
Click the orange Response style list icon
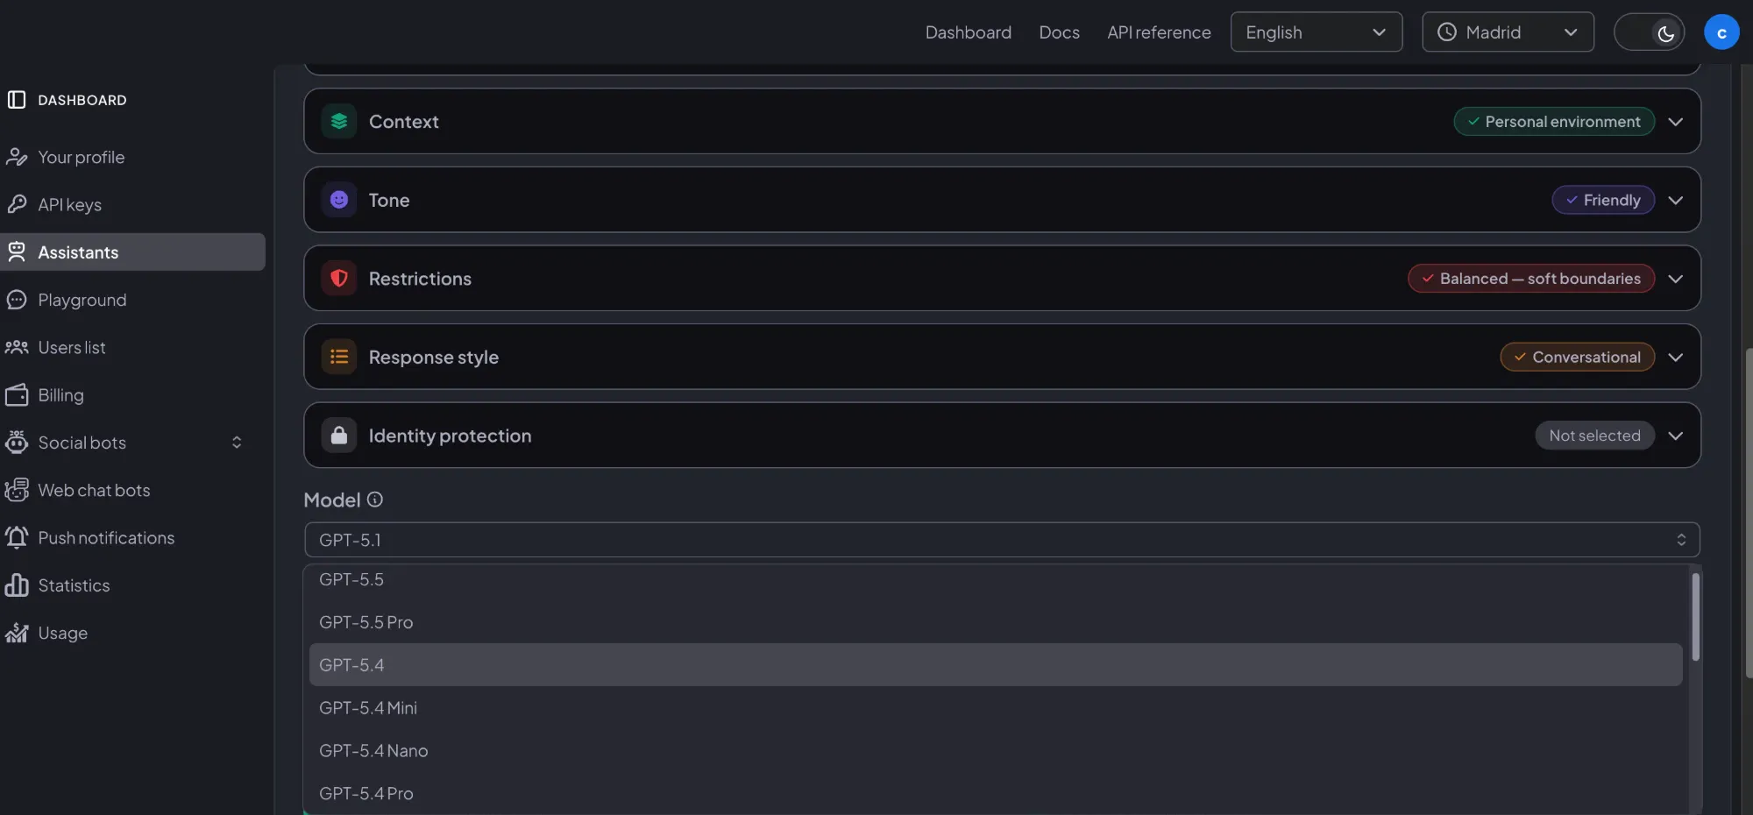point(339,357)
